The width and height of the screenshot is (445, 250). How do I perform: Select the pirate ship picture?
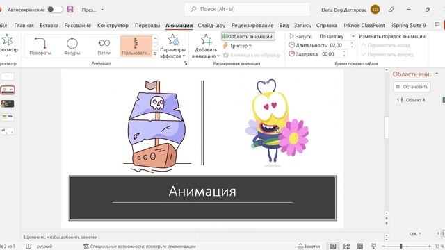point(157,126)
